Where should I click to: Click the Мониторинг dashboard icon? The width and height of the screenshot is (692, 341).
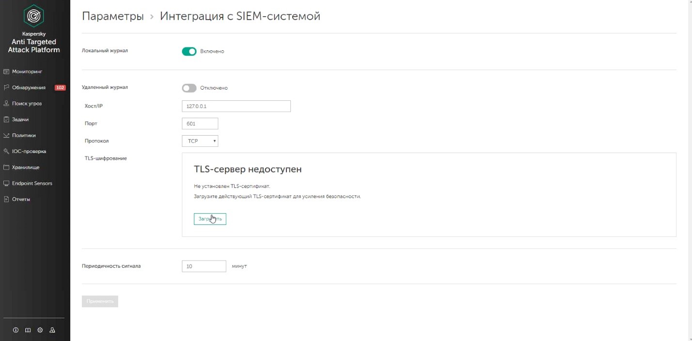coord(7,72)
